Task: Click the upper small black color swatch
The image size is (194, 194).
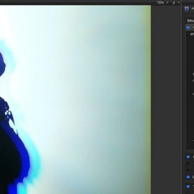Action: point(188,164)
